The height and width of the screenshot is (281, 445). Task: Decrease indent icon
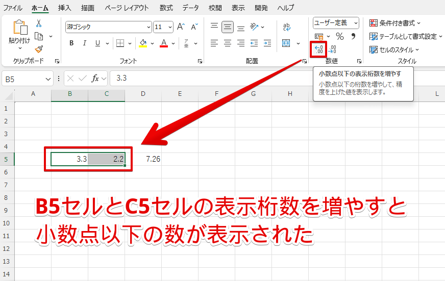254,43
